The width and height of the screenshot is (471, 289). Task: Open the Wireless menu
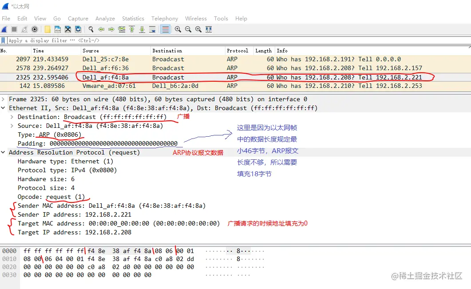pyautogui.click(x=196, y=19)
